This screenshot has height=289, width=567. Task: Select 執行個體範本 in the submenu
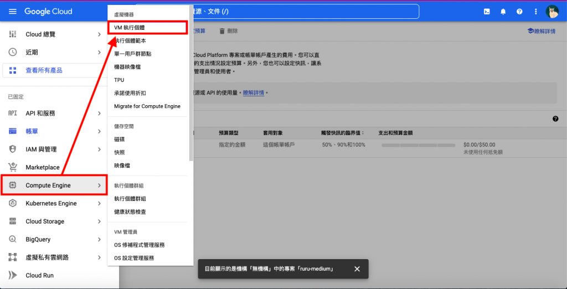tap(148, 40)
